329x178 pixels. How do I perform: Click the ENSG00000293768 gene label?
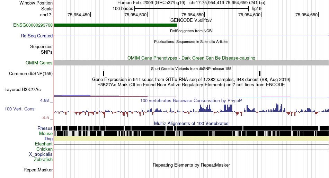(33, 25)
